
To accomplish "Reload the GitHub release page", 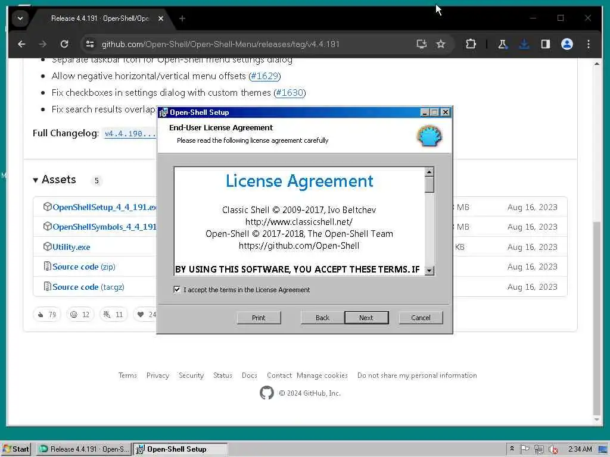I will pyautogui.click(x=64, y=44).
